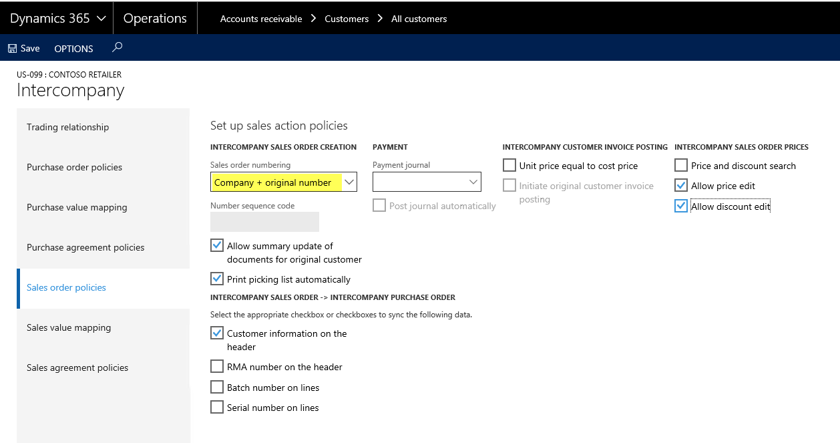Open the OPTIONS menu
Image resolution: width=840 pixels, height=443 pixels.
(x=73, y=48)
